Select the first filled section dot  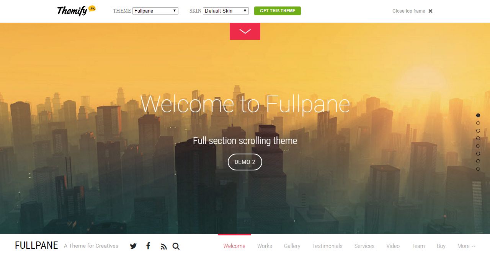[478, 115]
